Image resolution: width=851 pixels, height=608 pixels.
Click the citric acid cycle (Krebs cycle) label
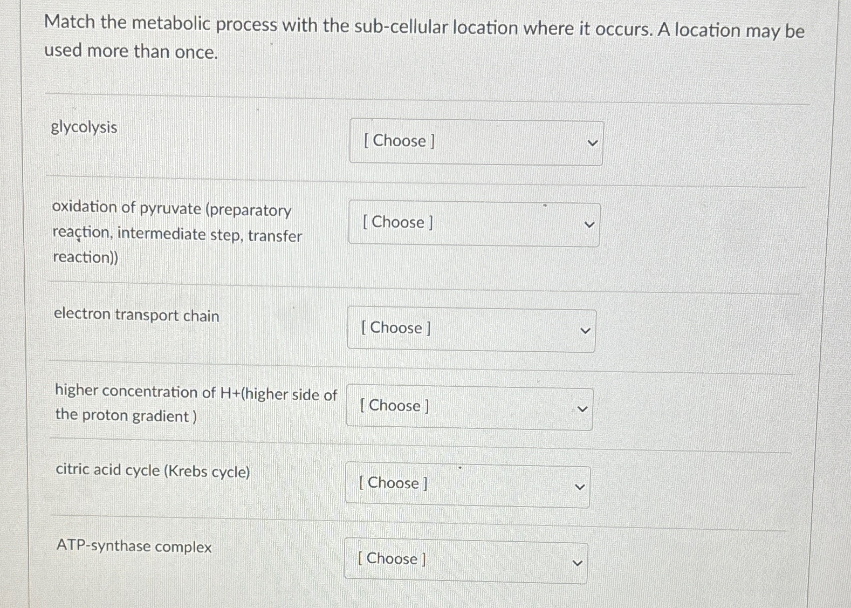tap(153, 471)
